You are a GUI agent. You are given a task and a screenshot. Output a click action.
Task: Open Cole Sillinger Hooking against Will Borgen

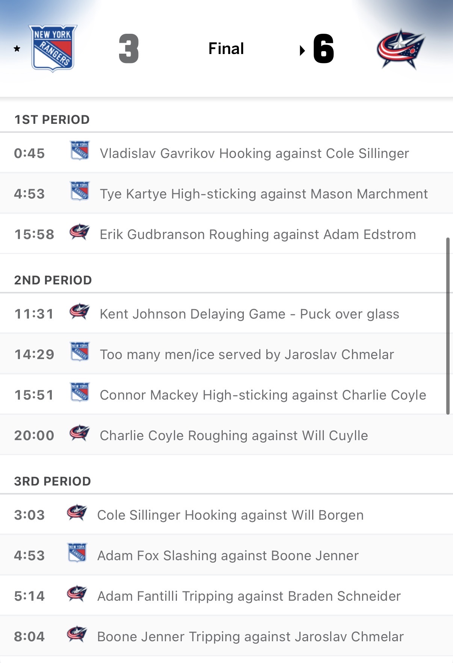click(230, 515)
